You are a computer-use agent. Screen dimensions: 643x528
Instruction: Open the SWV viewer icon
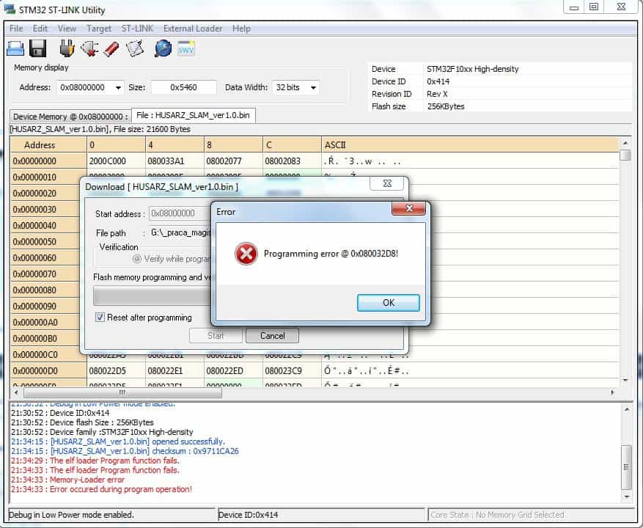click(185, 48)
